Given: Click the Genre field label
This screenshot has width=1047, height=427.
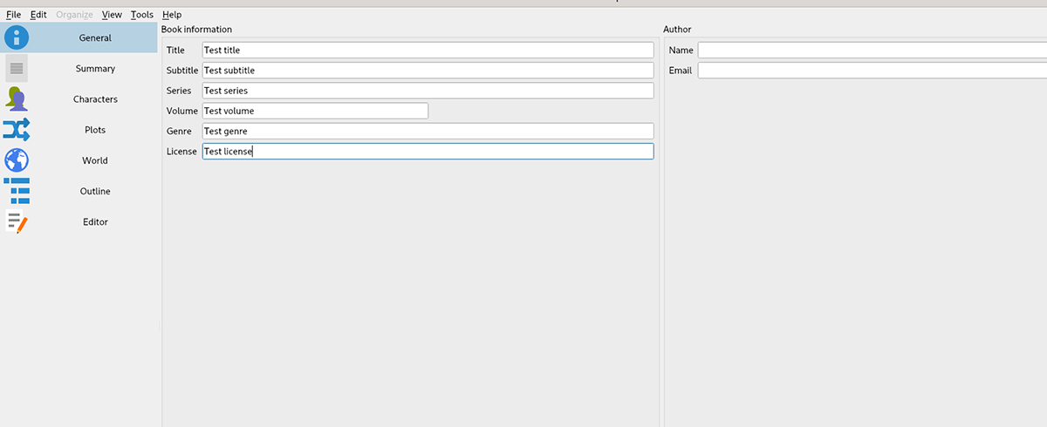Looking at the screenshot, I should pyautogui.click(x=179, y=131).
